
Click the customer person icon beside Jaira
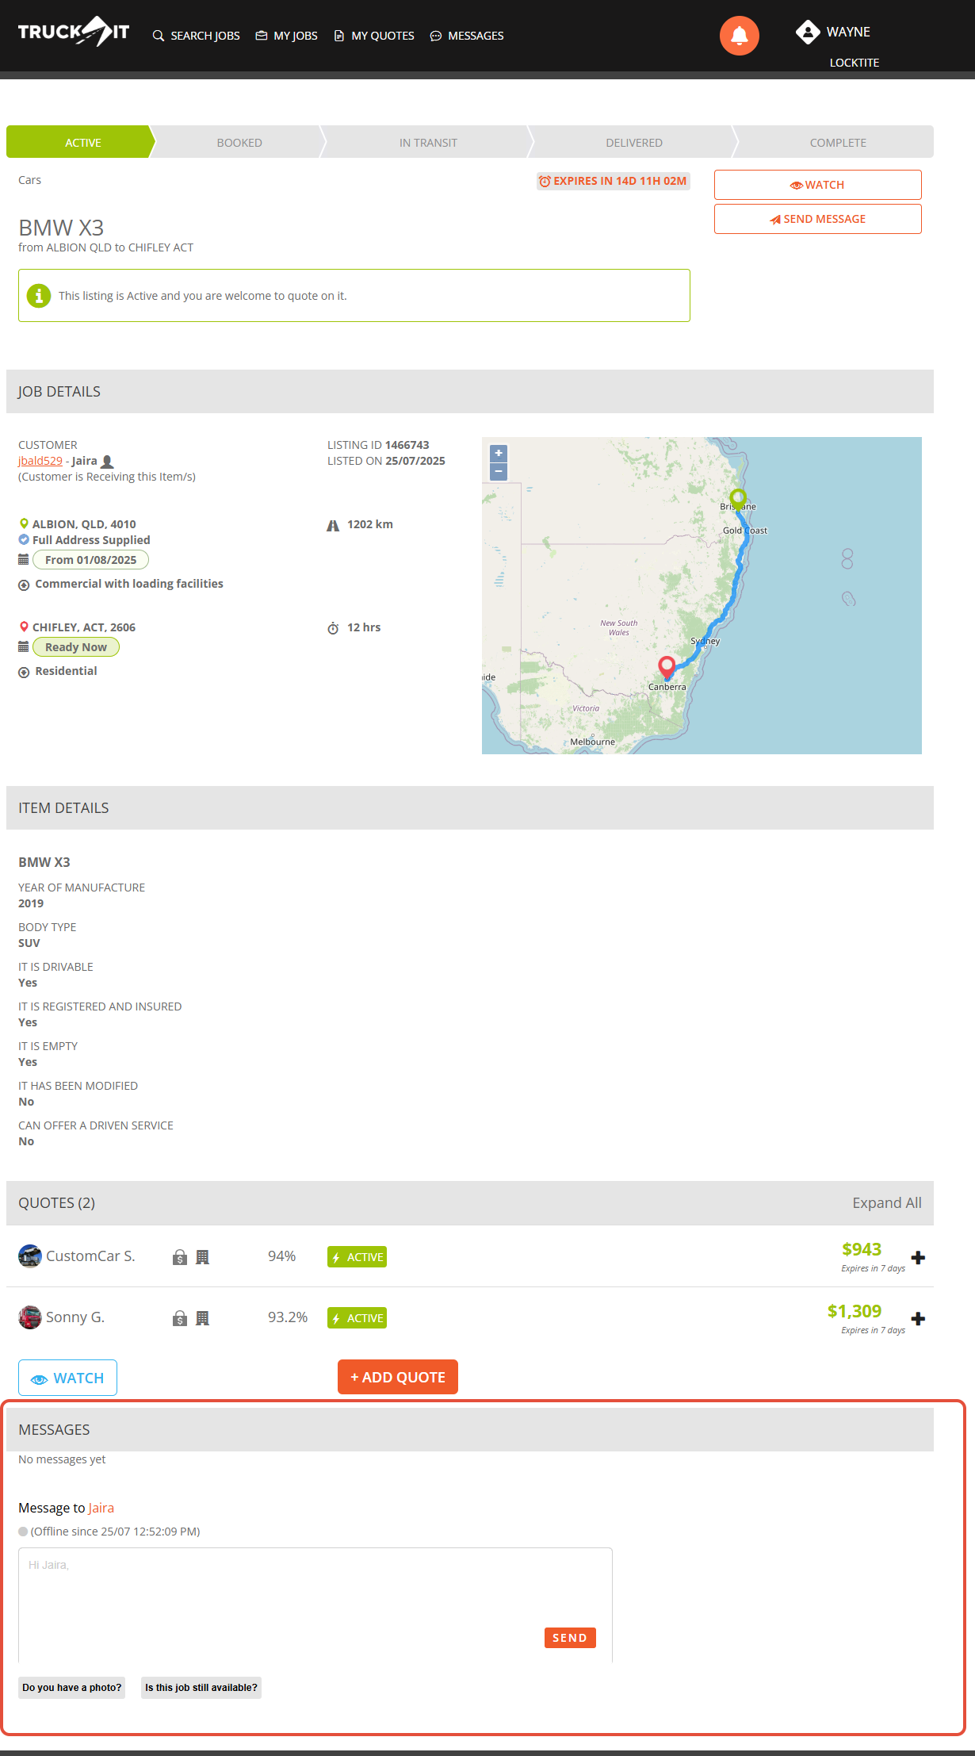[x=108, y=461]
